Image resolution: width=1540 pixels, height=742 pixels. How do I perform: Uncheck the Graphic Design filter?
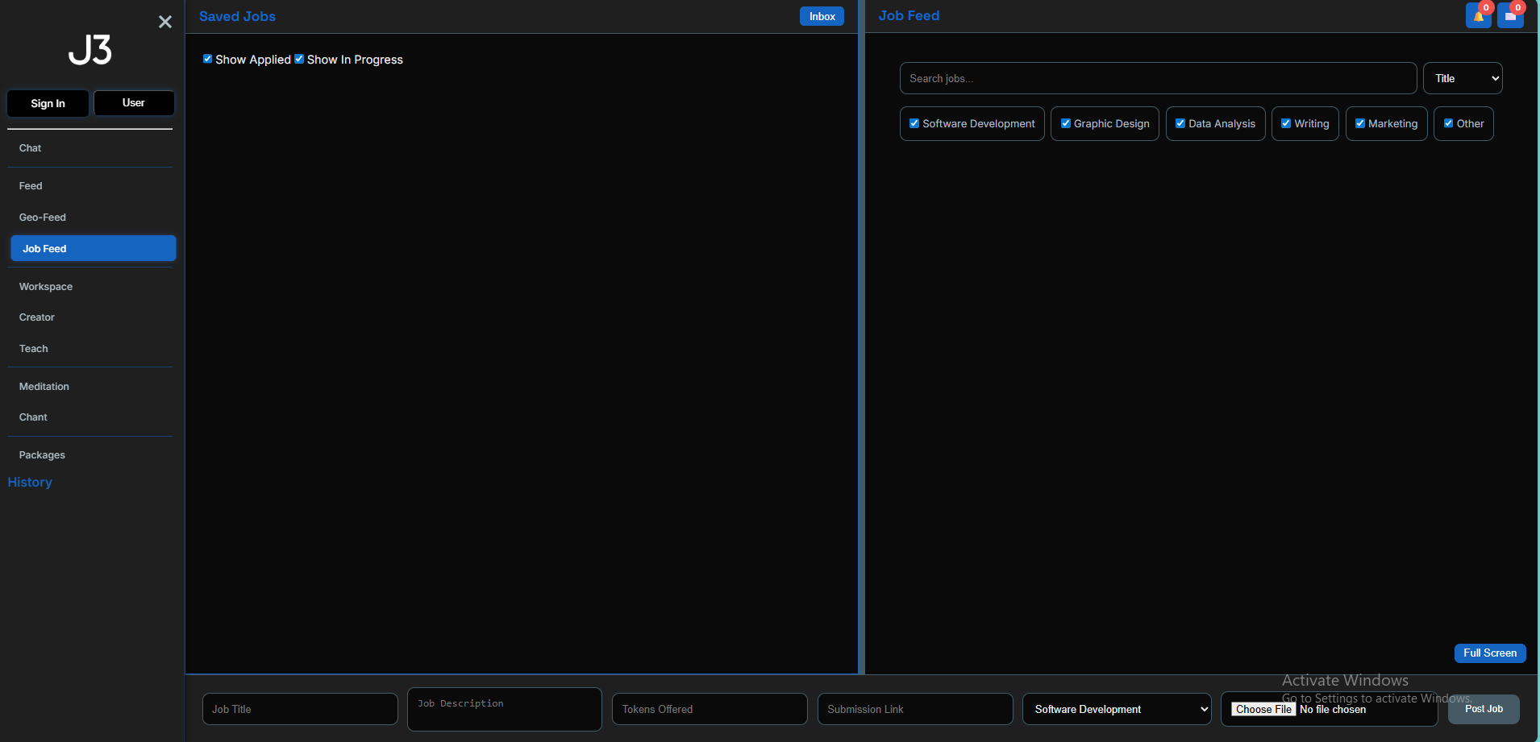click(1066, 123)
